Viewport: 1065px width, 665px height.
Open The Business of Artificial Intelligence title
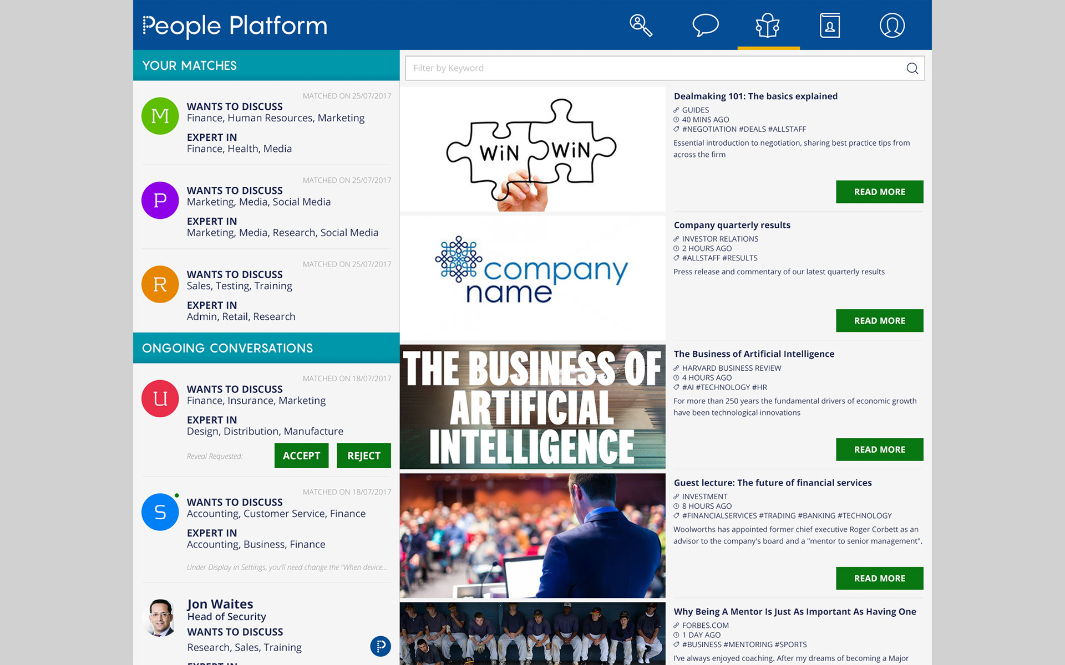point(754,354)
